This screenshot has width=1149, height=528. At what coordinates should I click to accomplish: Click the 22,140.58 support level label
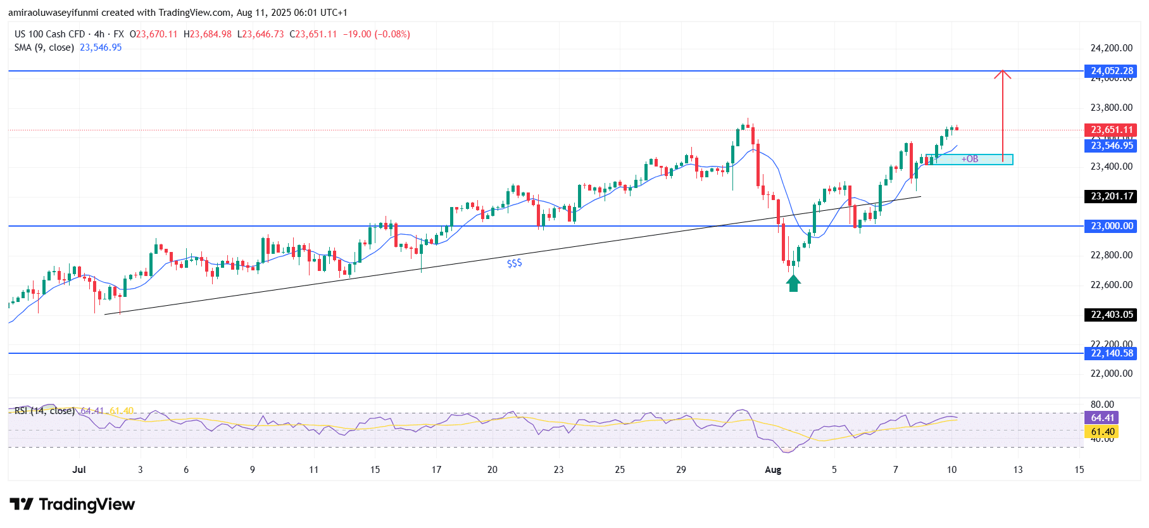pos(1112,353)
